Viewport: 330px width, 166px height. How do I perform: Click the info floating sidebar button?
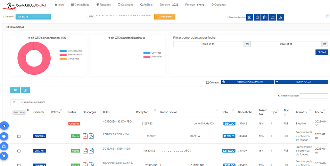(x=4, y=136)
